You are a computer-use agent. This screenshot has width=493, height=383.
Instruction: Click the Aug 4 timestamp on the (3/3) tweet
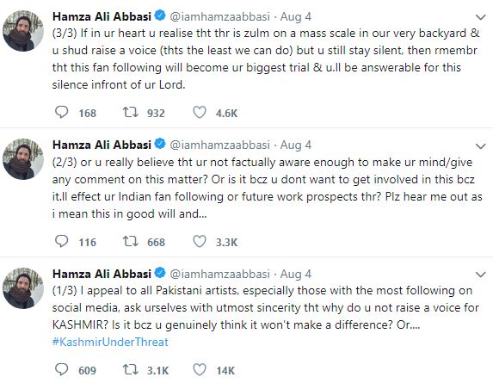coord(296,16)
